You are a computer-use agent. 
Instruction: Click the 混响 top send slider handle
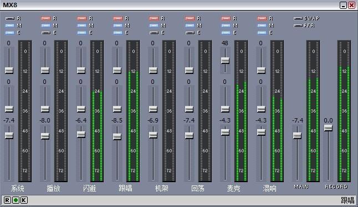261,70
